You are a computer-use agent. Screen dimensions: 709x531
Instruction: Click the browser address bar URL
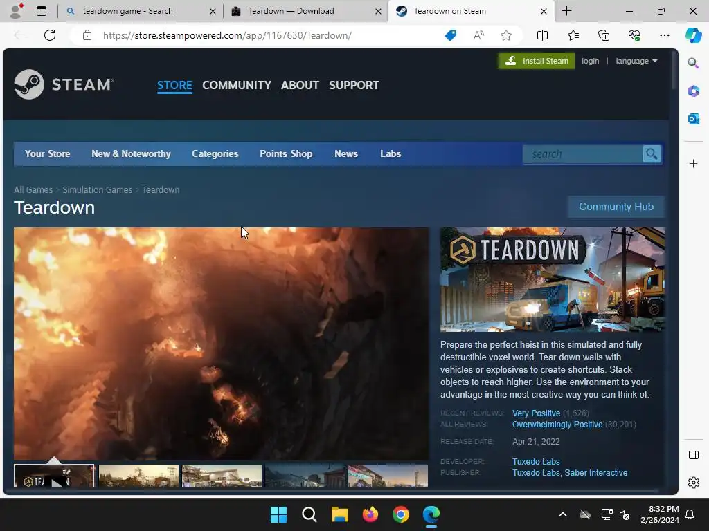point(227,35)
